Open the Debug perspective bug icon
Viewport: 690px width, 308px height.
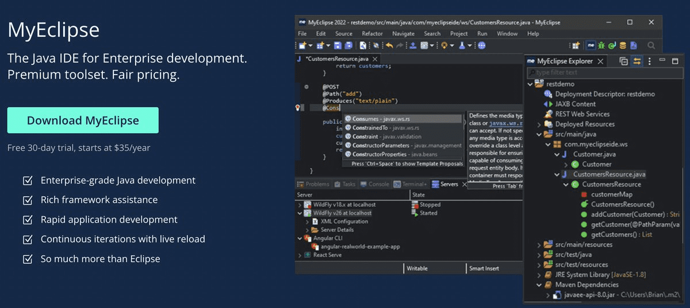(601, 45)
